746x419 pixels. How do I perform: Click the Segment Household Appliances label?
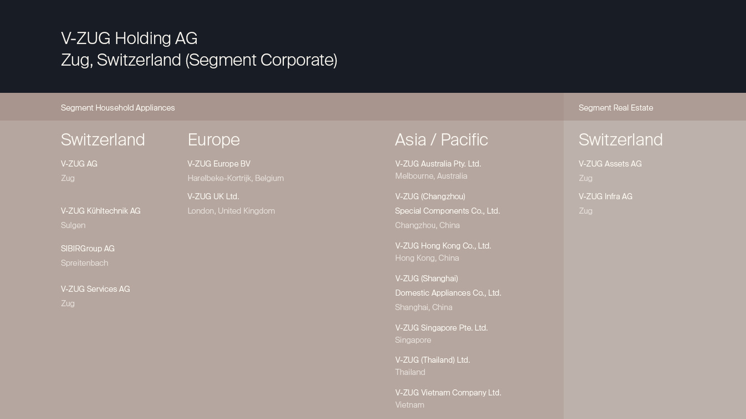coord(118,108)
